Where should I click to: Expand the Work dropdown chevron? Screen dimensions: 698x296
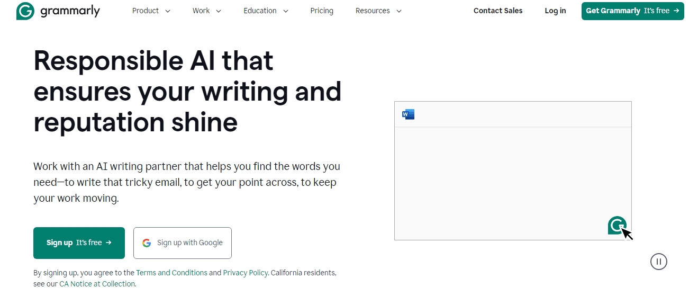[219, 11]
